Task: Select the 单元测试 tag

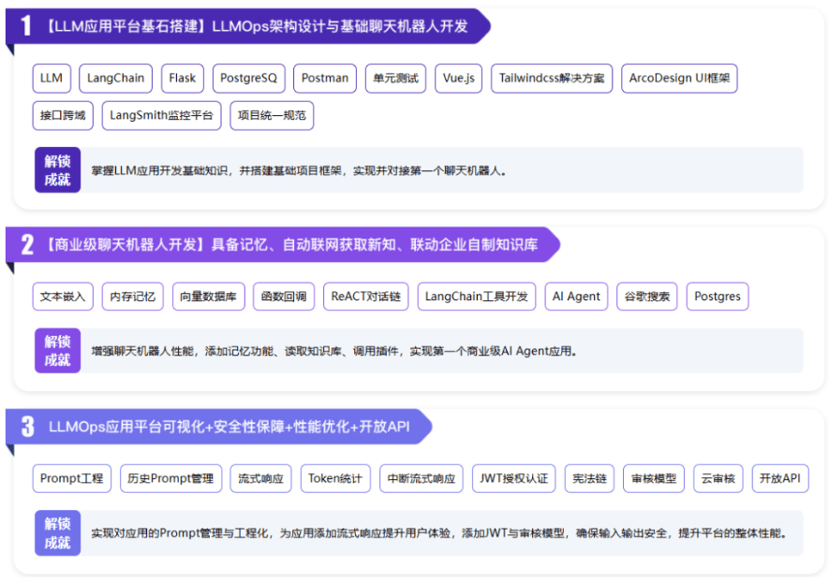Action: pyautogui.click(x=394, y=79)
